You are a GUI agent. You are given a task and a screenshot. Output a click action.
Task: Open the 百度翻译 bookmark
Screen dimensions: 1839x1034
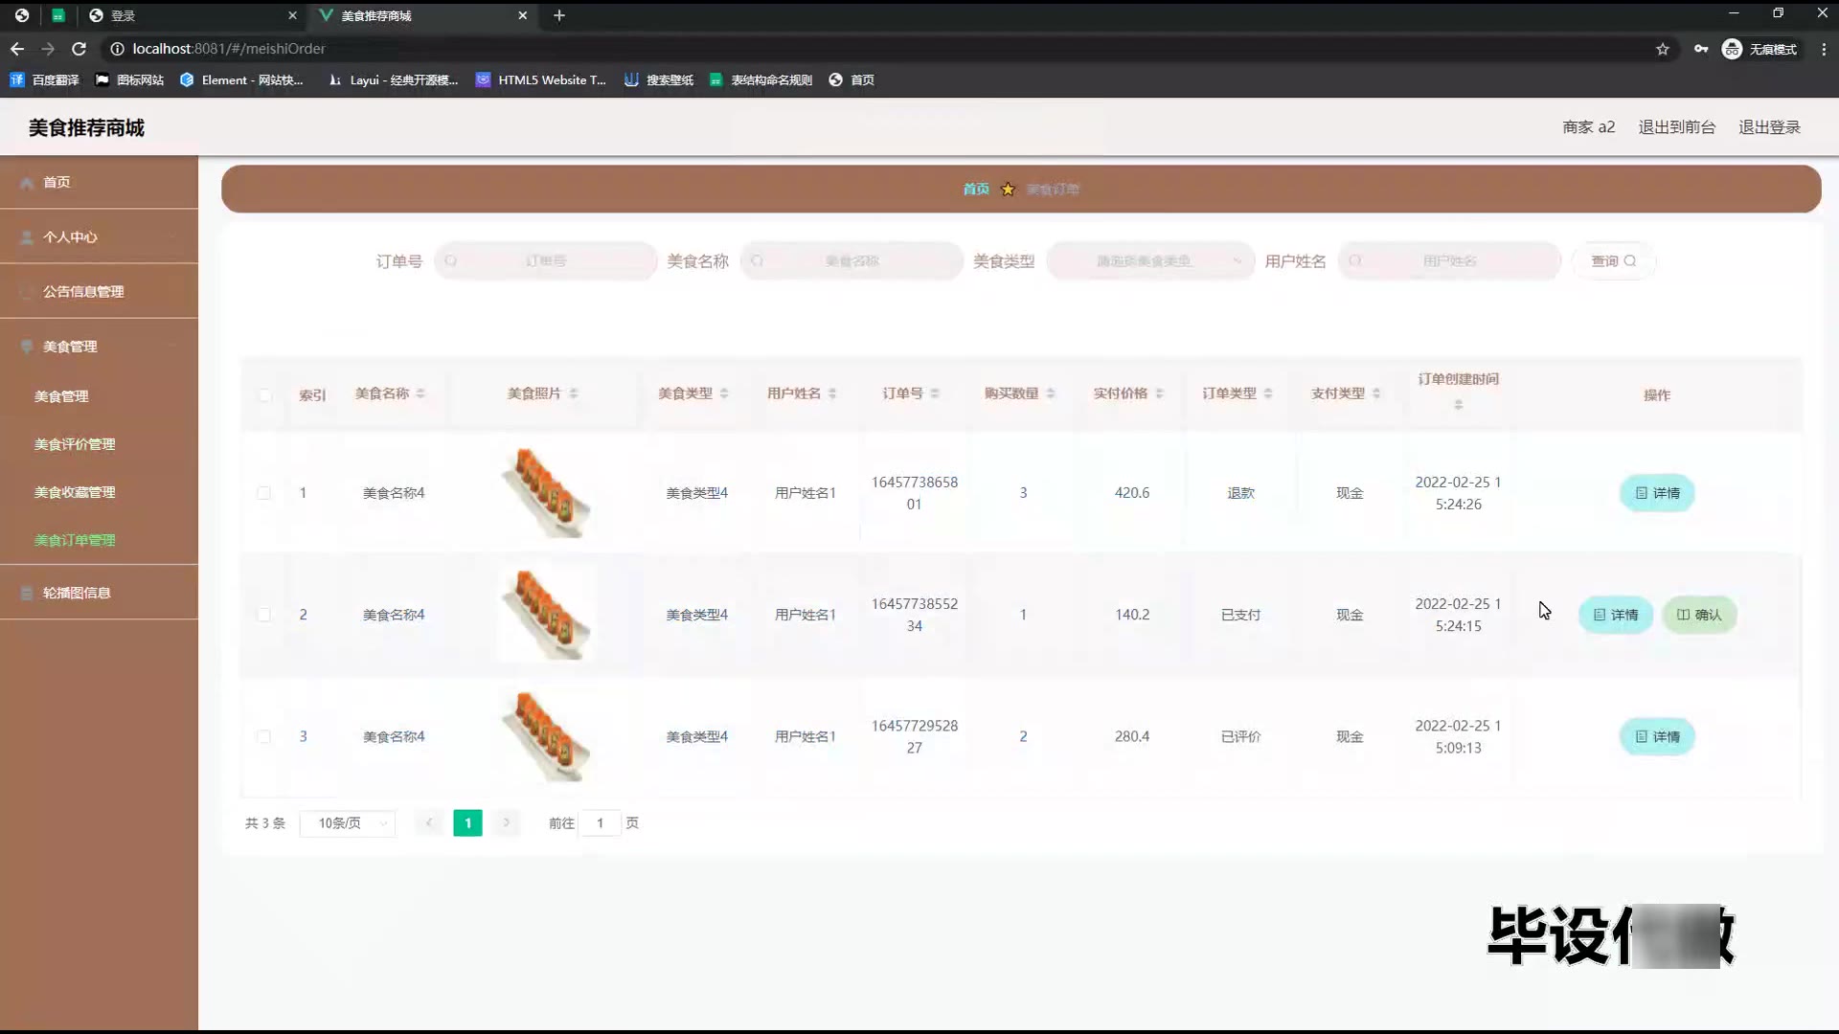point(45,79)
